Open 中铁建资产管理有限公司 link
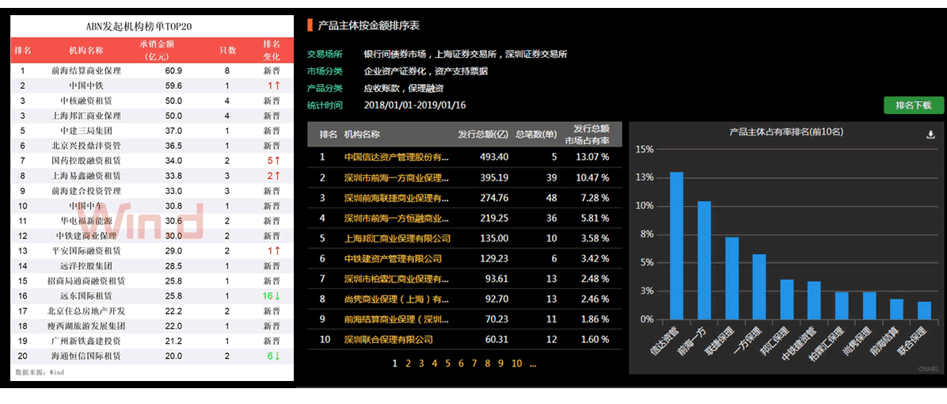947x404 pixels. click(393, 258)
